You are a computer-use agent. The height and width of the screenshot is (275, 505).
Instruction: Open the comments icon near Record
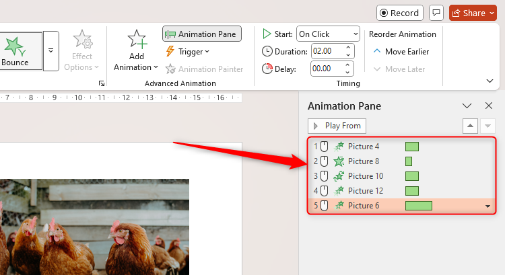pos(436,13)
